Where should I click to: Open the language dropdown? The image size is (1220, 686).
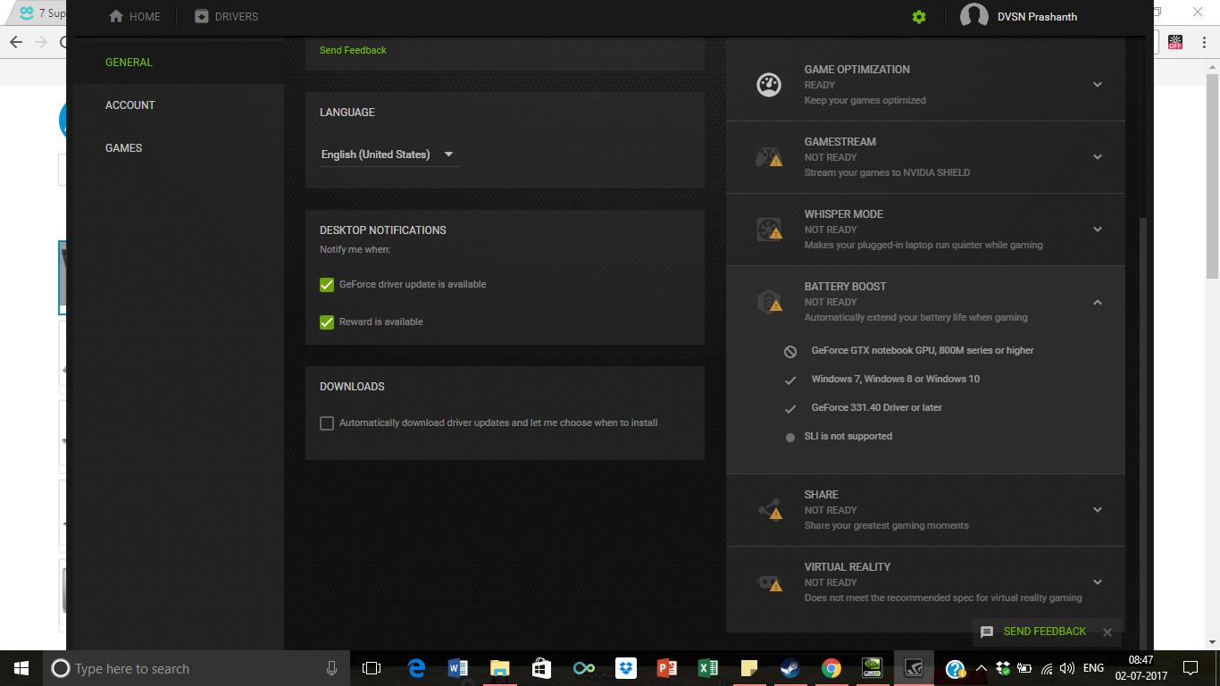point(389,155)
